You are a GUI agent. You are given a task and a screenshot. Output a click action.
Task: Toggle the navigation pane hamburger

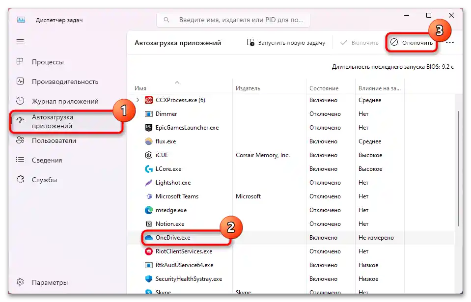pyautogui.click(x=20, y=42)
